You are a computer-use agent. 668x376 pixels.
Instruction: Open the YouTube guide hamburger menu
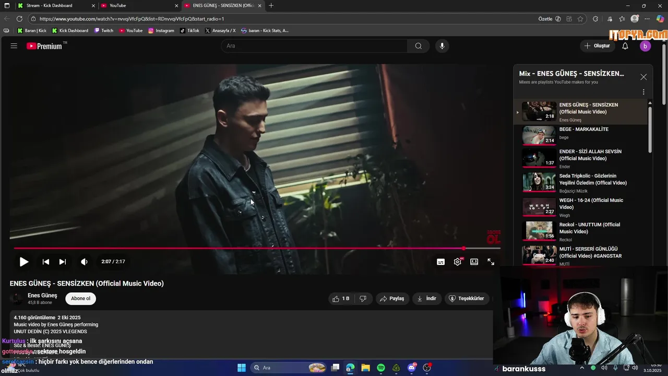pyautogui.click(x=14, y=46)
